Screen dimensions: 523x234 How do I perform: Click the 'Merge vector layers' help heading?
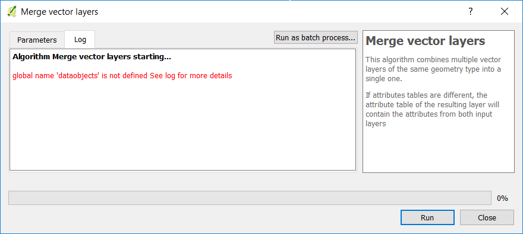(x=426, y=41)
